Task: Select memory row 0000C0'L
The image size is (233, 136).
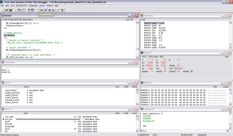Action: (183, 100)
